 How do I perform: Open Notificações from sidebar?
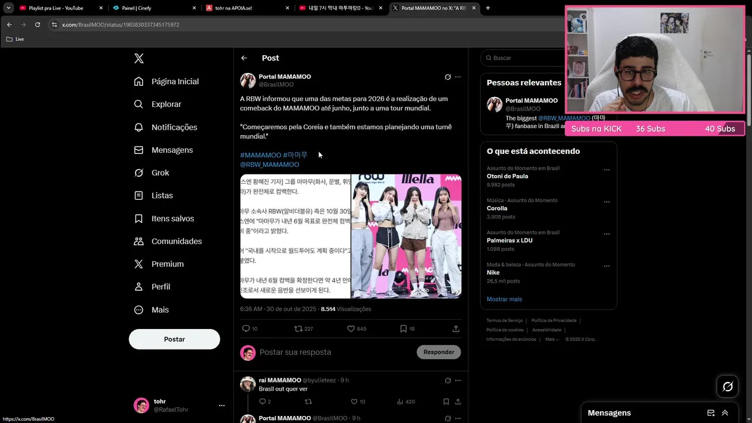[x=166, y=127]
